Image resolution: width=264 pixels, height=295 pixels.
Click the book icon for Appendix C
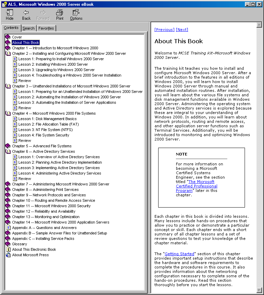[x=8, y=239]
